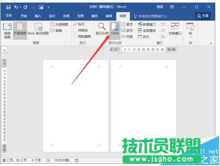The height and width of the screenshot is (166, 220).
Task: Open the 设计 ribbon tab
Action: (52, 16)
